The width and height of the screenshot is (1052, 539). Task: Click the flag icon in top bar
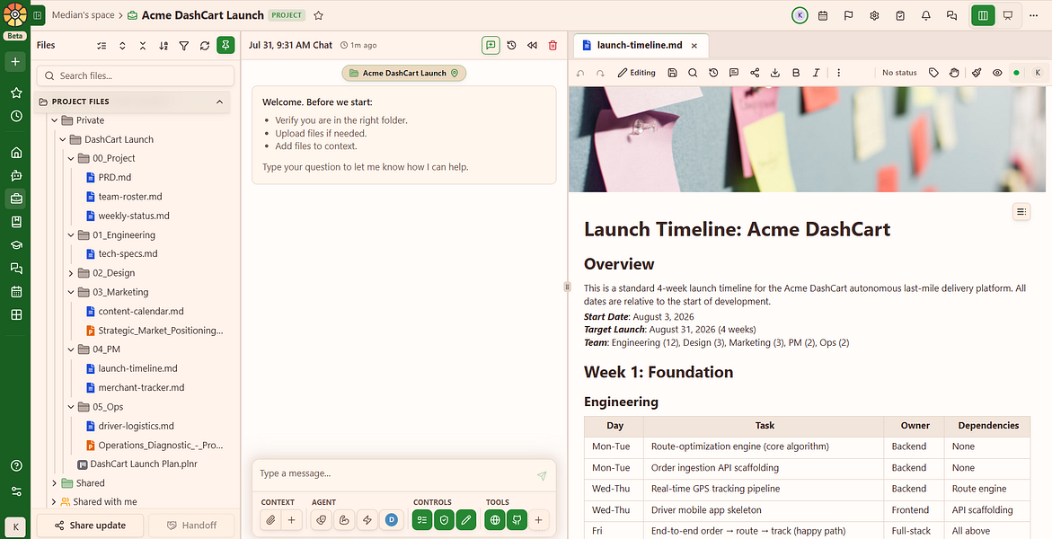tap(849, 15)
